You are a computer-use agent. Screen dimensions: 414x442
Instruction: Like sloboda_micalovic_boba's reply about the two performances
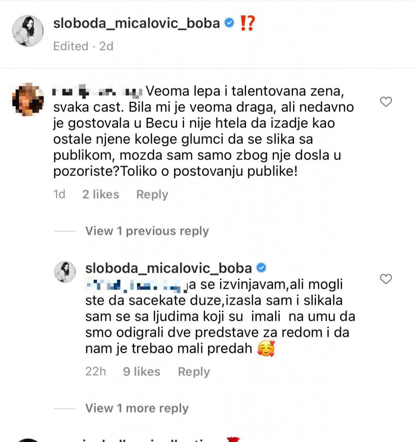click(x=386, y=279)
